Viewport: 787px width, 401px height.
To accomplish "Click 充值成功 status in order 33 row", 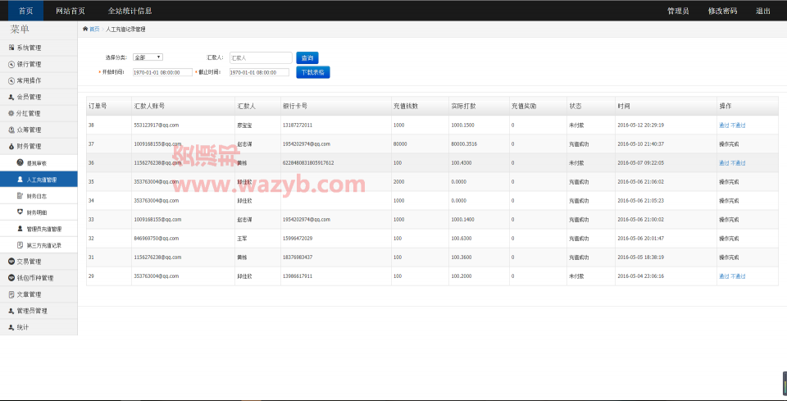I will [579, 220].
